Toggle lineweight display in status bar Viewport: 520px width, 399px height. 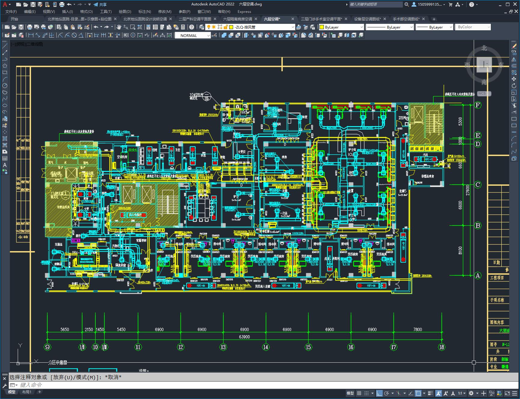(430, 393)
